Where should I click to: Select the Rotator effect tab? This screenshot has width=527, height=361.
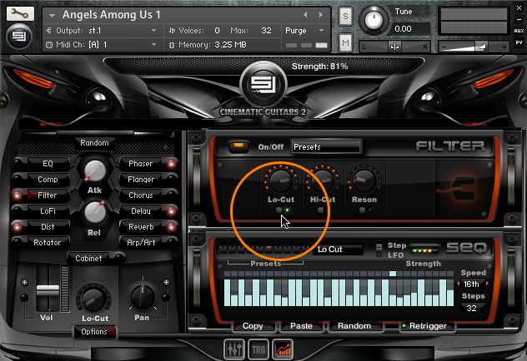coord(48,242)
